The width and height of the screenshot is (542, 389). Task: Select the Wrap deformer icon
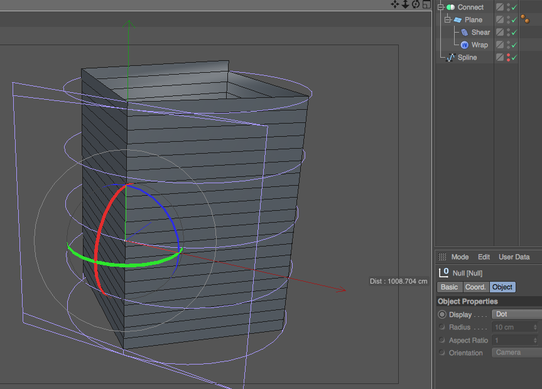[465, 45]
